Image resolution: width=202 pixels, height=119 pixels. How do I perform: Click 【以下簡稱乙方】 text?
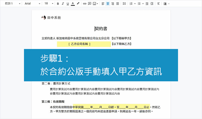[122, 44]
